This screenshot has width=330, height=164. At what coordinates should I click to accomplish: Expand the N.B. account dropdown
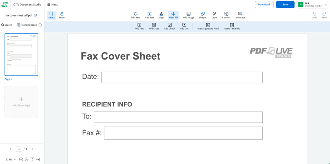tap(312, 5)
